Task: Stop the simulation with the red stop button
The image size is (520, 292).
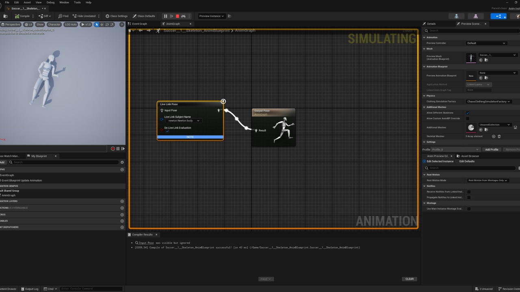Action: 177,16
